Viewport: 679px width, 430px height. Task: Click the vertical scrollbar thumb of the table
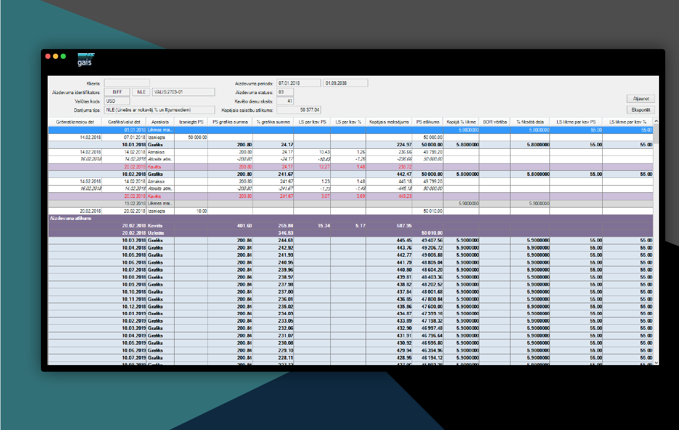[656, 134]
